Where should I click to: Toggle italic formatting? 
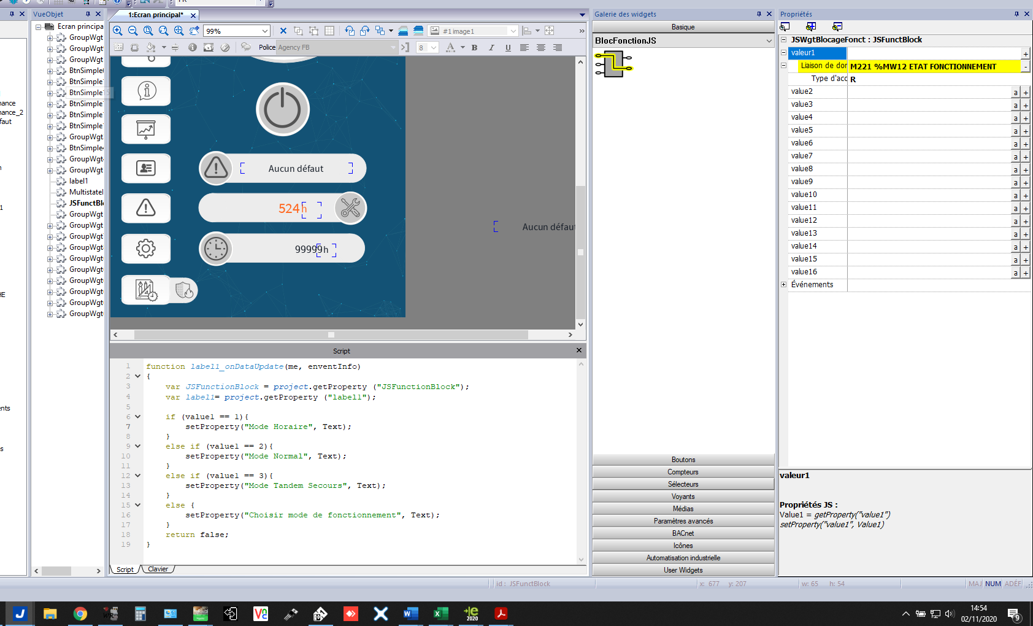491,47
